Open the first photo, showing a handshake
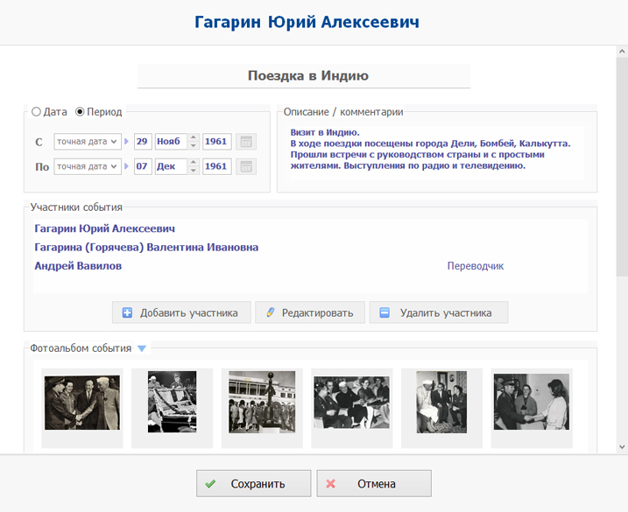This screenshot has height=512, width=628. click(x=82, y=403)
